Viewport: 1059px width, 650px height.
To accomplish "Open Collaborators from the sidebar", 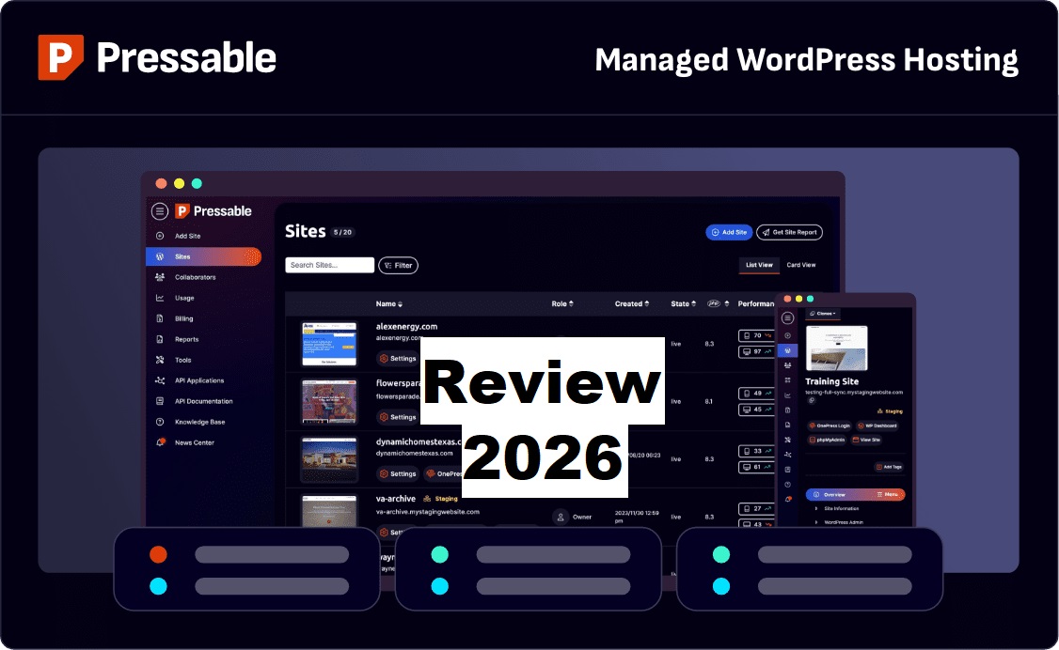I will 195,277.
